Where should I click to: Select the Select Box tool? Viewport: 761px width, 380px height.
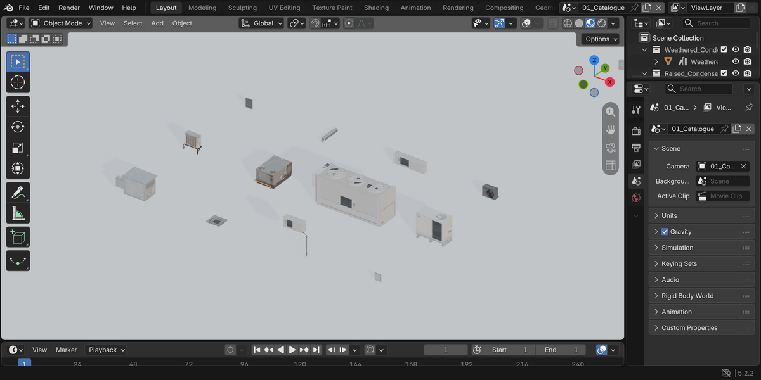[18, 61]
